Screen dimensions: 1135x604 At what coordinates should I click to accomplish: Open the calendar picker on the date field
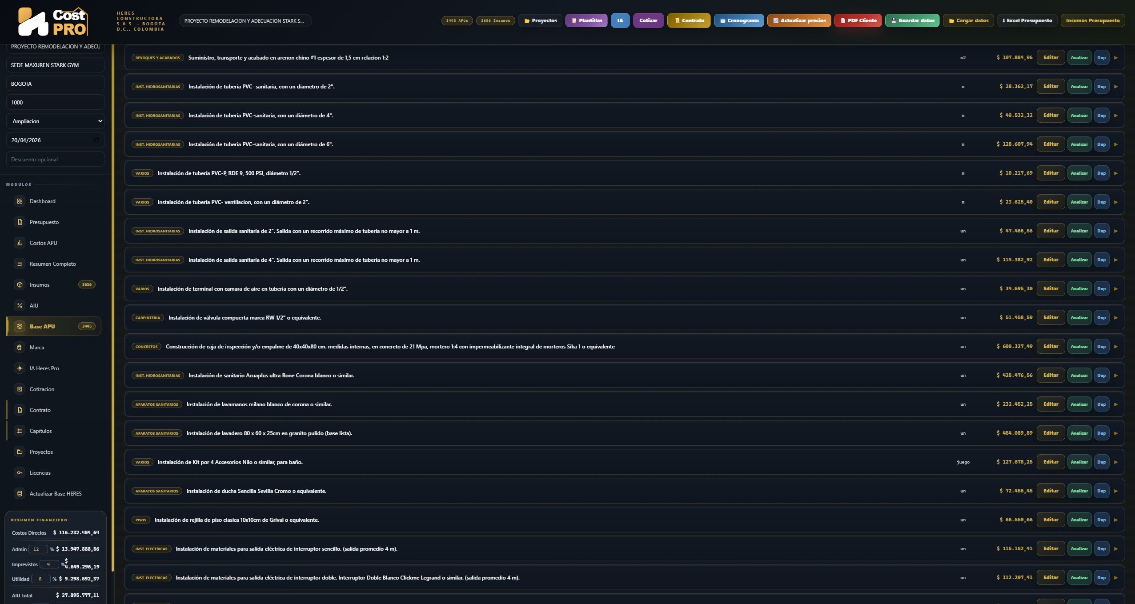(x=96, y=140)
